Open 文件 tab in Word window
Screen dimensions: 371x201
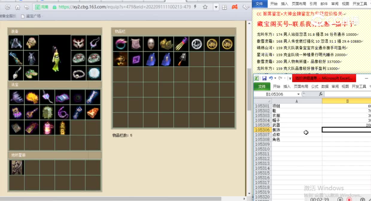(x=259, y=4)
